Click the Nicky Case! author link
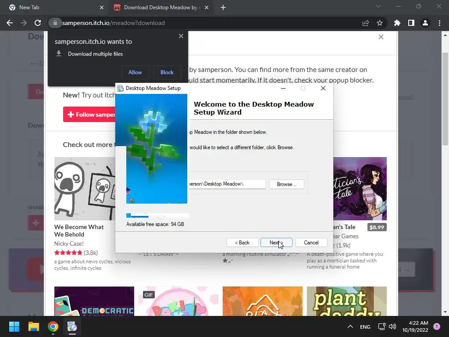This screenshot has width=449, height=337. click(69, 244)
